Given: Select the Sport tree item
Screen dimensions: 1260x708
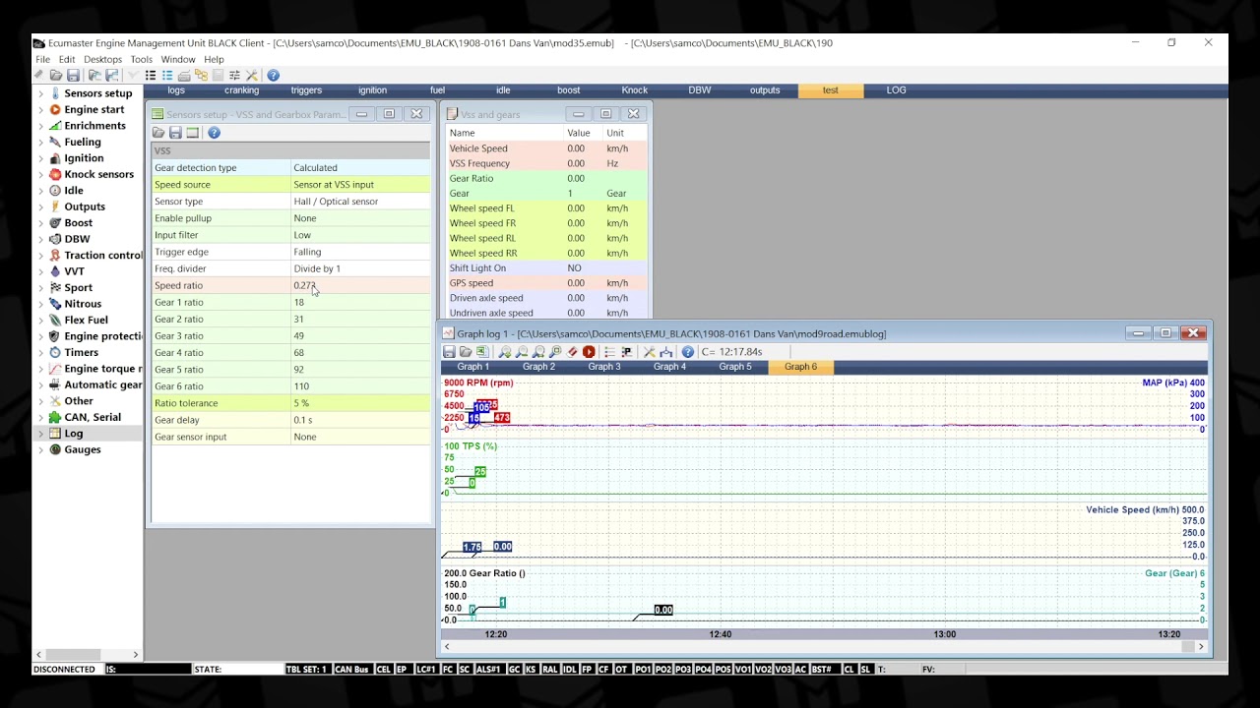Looking at the screenshot, I should [79, 288].
